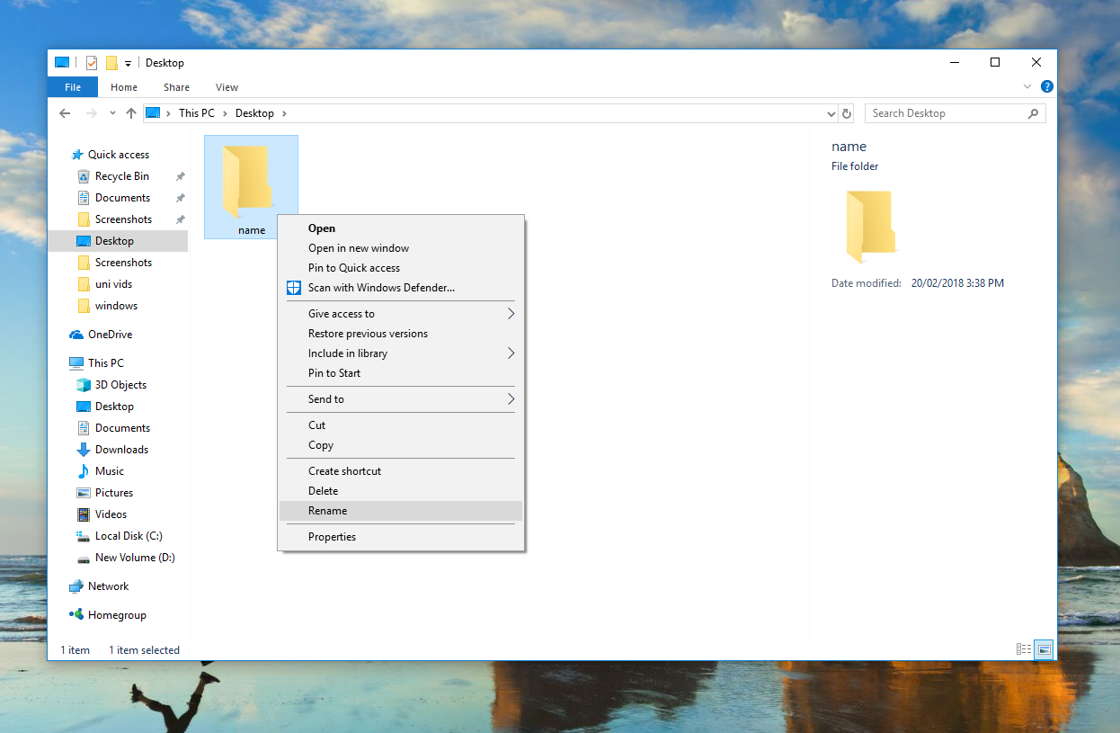This screenshot has height=733, width=1120.
Task: Click the New folder icon in title bar
Action: (112, 63)
